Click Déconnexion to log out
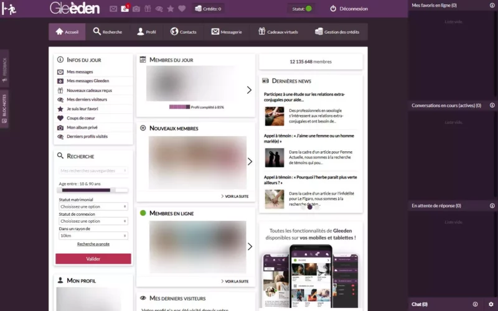498x311 pixels. (349, 9)
